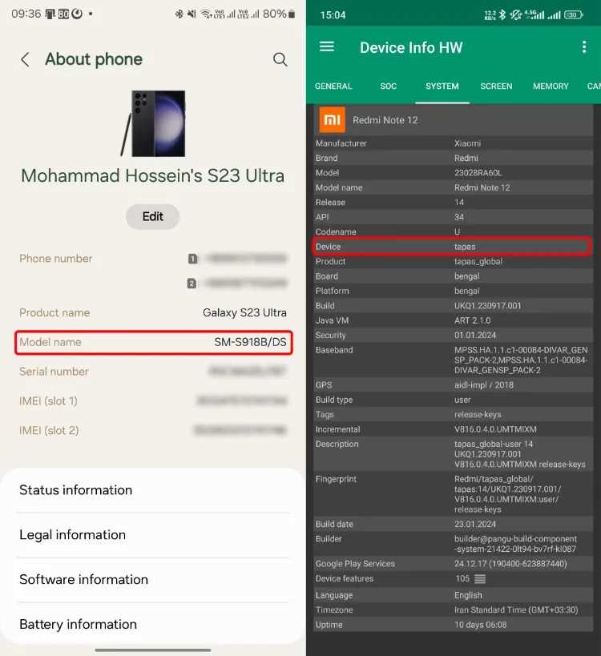The height and width of the screenshot is (656, 601).
Task: Tap the Device features list icon
Action: click(480, 579)
